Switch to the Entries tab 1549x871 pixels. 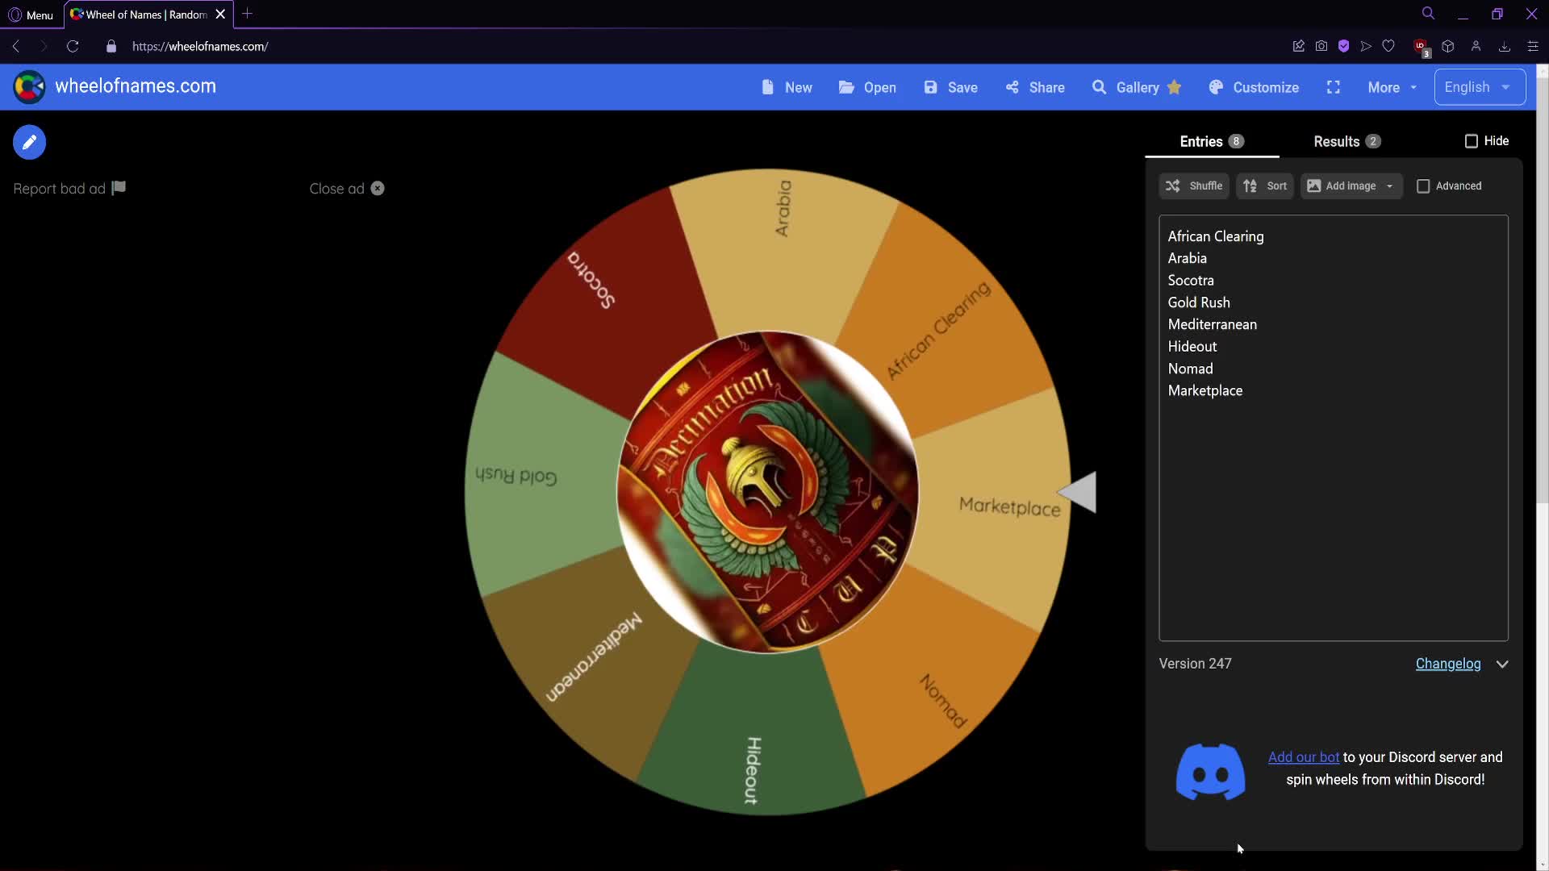coord(1212,142)
